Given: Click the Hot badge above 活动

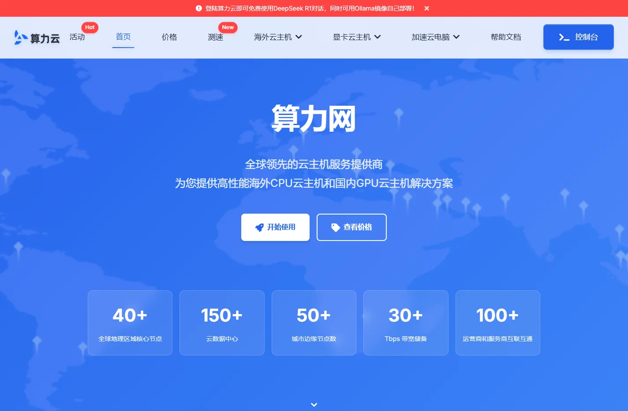Looking at the screenshot, I should tap(90, 27).
